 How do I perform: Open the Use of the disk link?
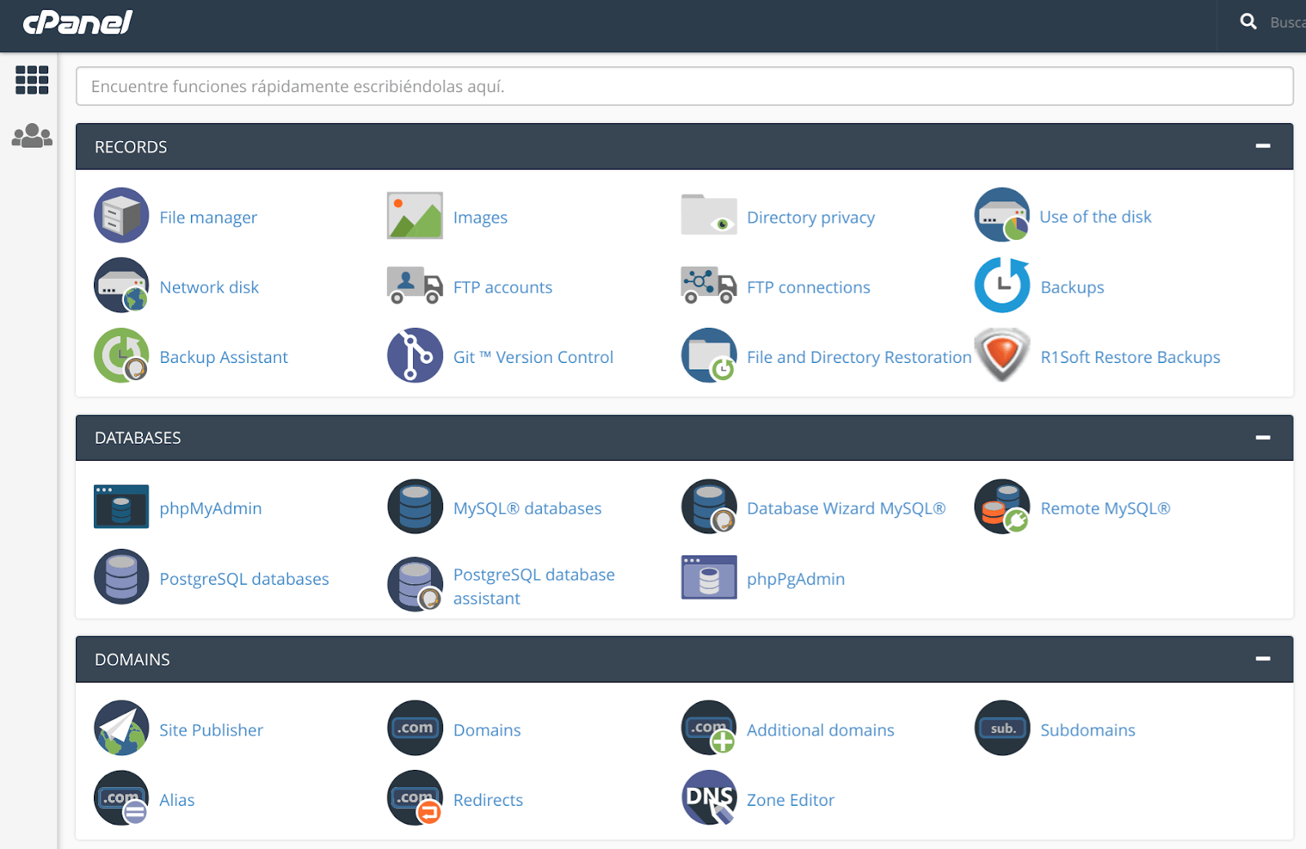click(x=1095, y=217)
